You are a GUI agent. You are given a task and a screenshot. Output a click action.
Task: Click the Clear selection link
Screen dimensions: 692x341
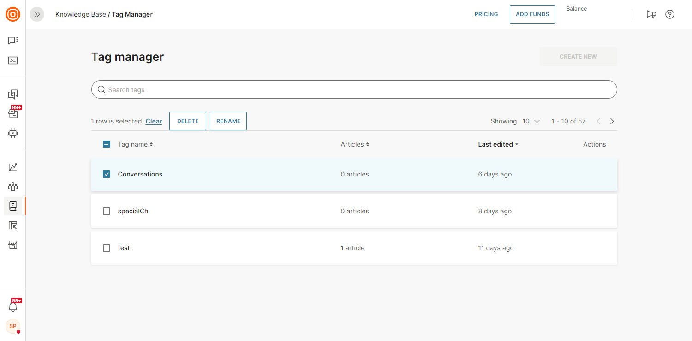[x=154, y=122]
